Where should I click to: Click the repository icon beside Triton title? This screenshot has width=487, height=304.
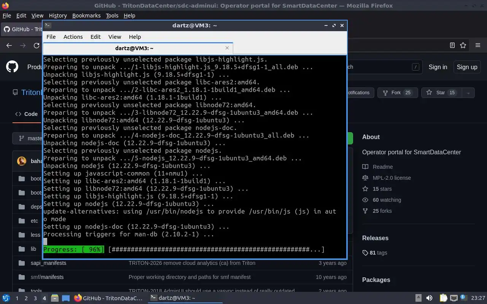pos(15,92)
